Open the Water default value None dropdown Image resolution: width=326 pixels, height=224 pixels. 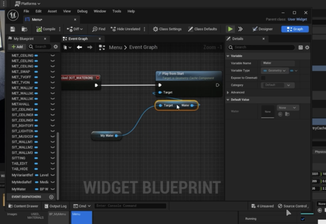click(288, 108)
